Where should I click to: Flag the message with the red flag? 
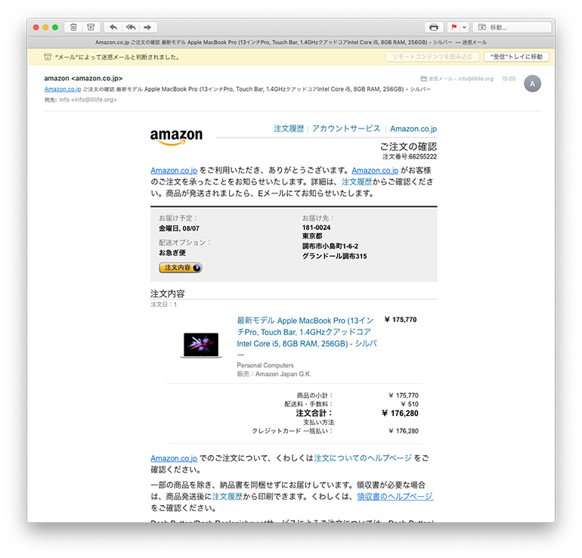[454, 27]
